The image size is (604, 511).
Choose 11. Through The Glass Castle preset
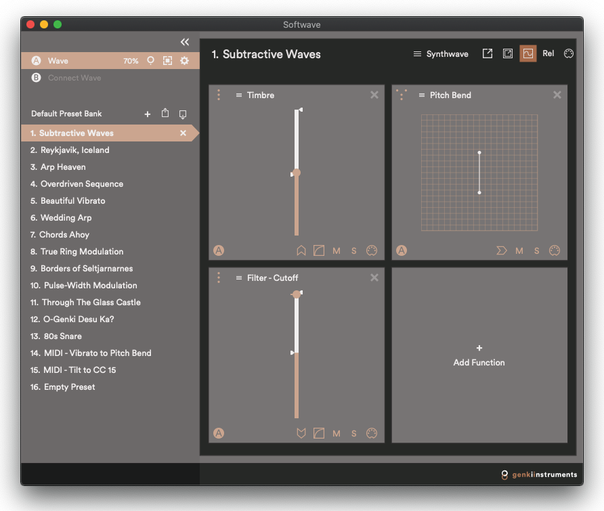pyautogui.click(x=110, y=303)
